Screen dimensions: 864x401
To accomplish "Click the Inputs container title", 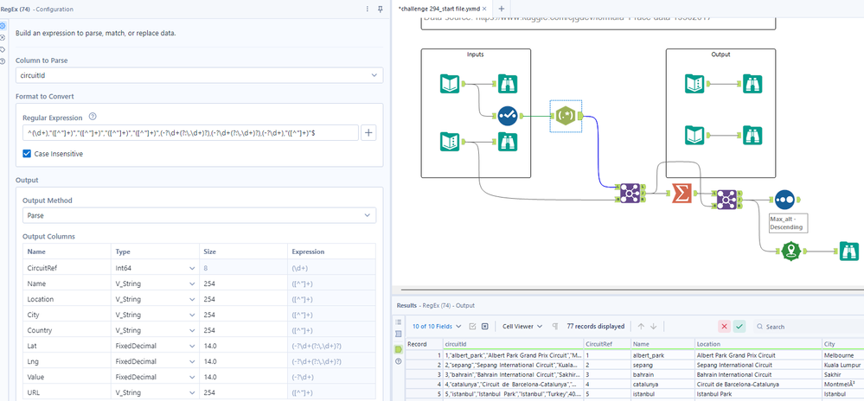I will (x=476, y=54).
